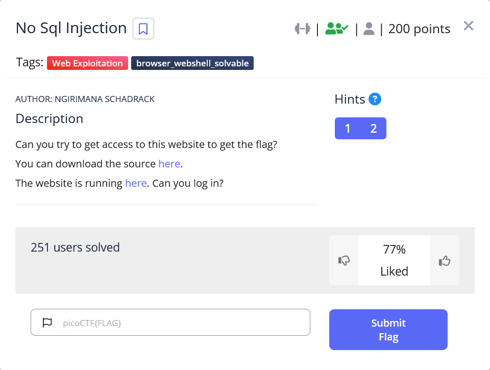The image size is (490, 370).
Task: Select the Web Exploitation tag
Action: (x=87, y=63)
